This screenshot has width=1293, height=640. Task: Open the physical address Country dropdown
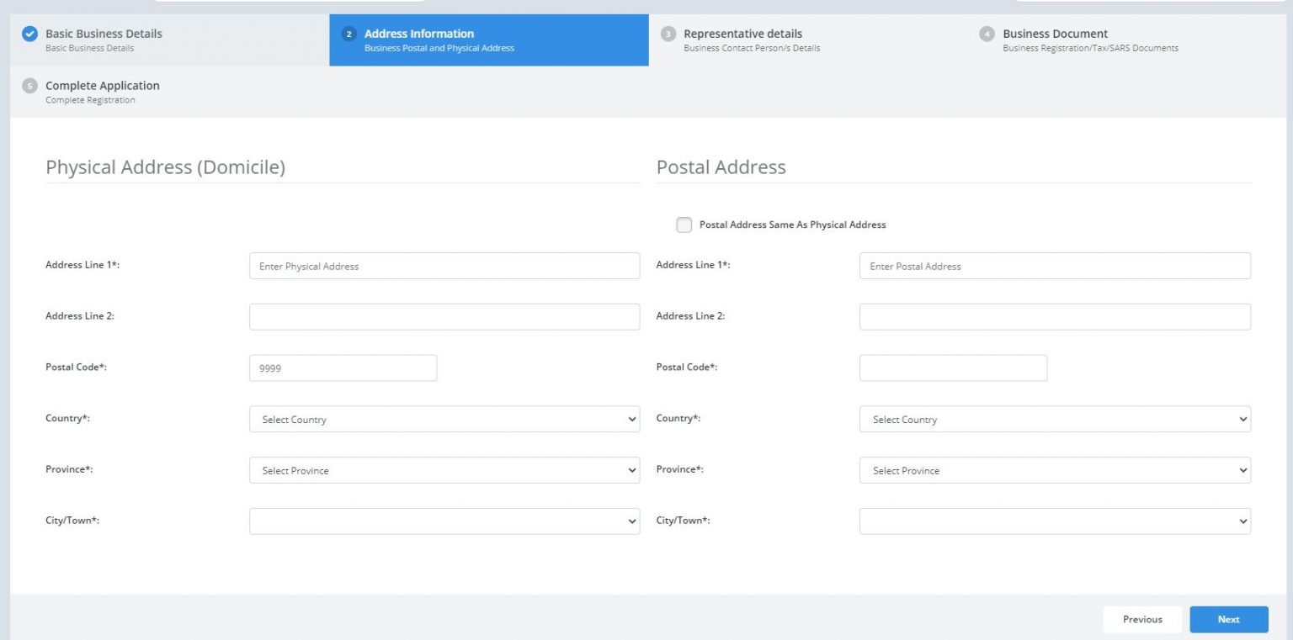point(444,420)
